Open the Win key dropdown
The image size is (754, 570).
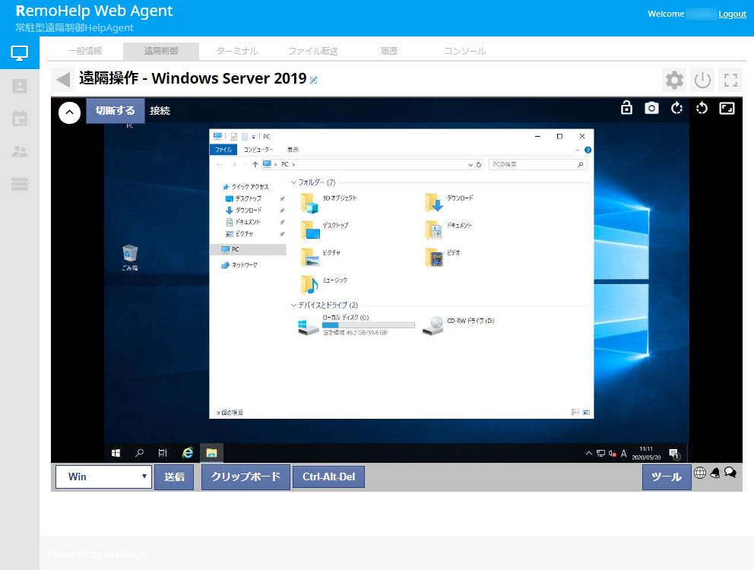(x=104, y=477)
